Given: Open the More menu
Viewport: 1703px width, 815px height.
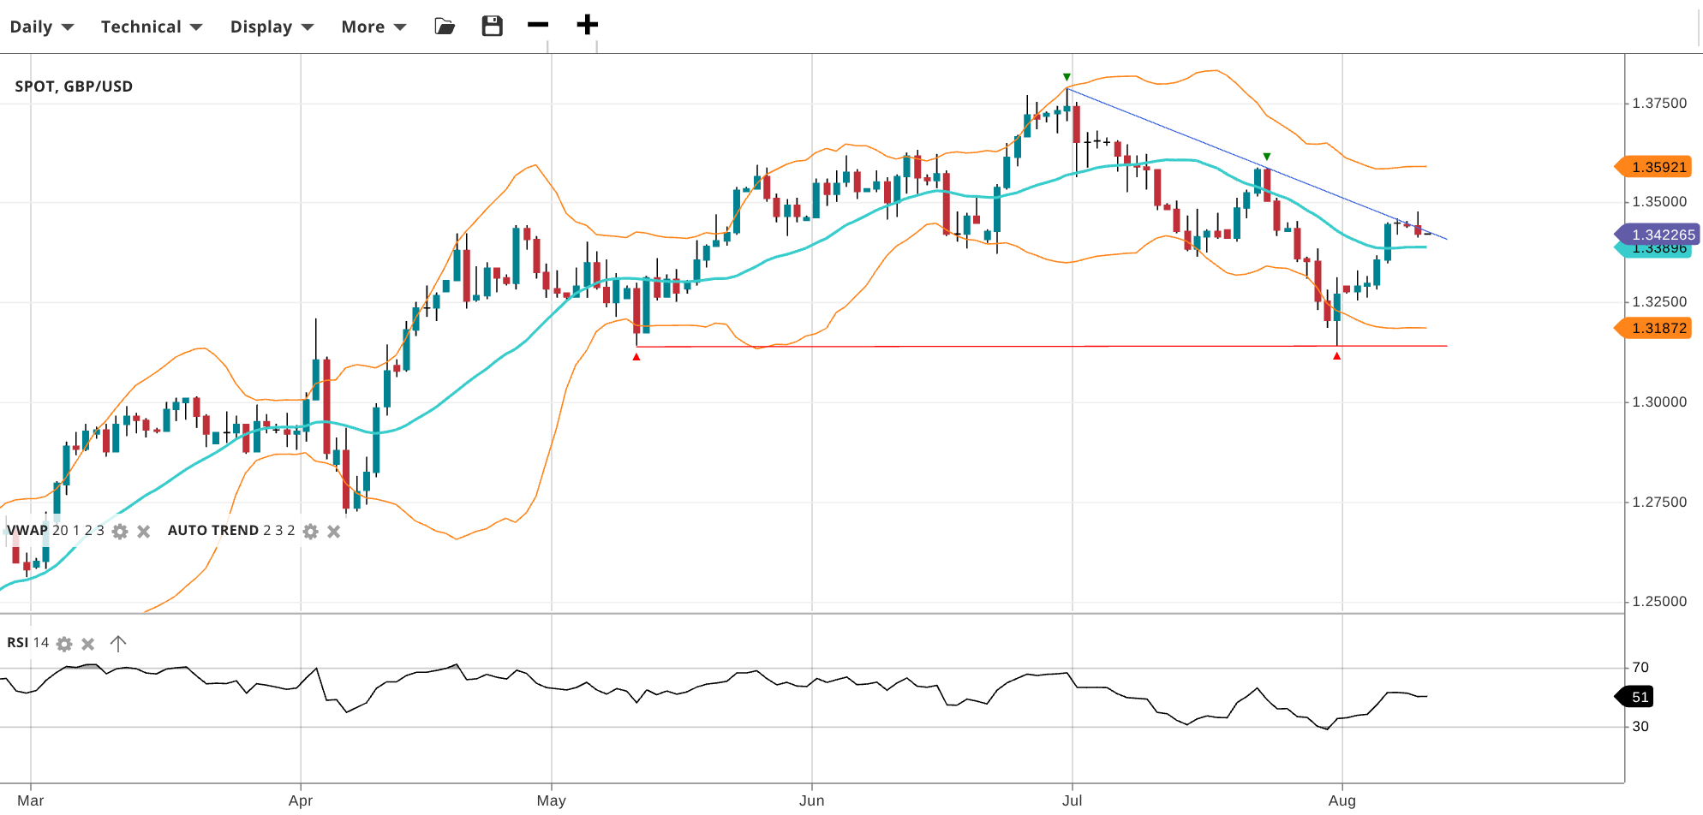Looking at the screenshot, I should tap(373, 27).
